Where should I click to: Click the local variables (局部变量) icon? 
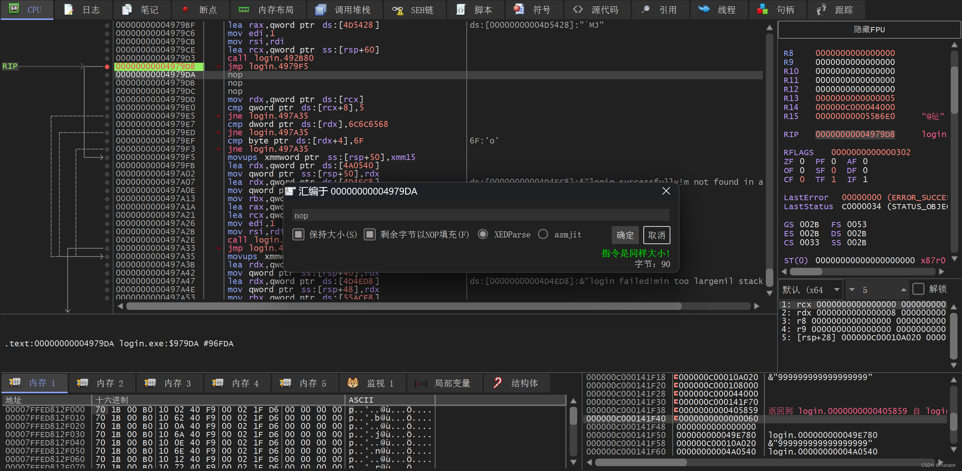(x=420, y=383)
